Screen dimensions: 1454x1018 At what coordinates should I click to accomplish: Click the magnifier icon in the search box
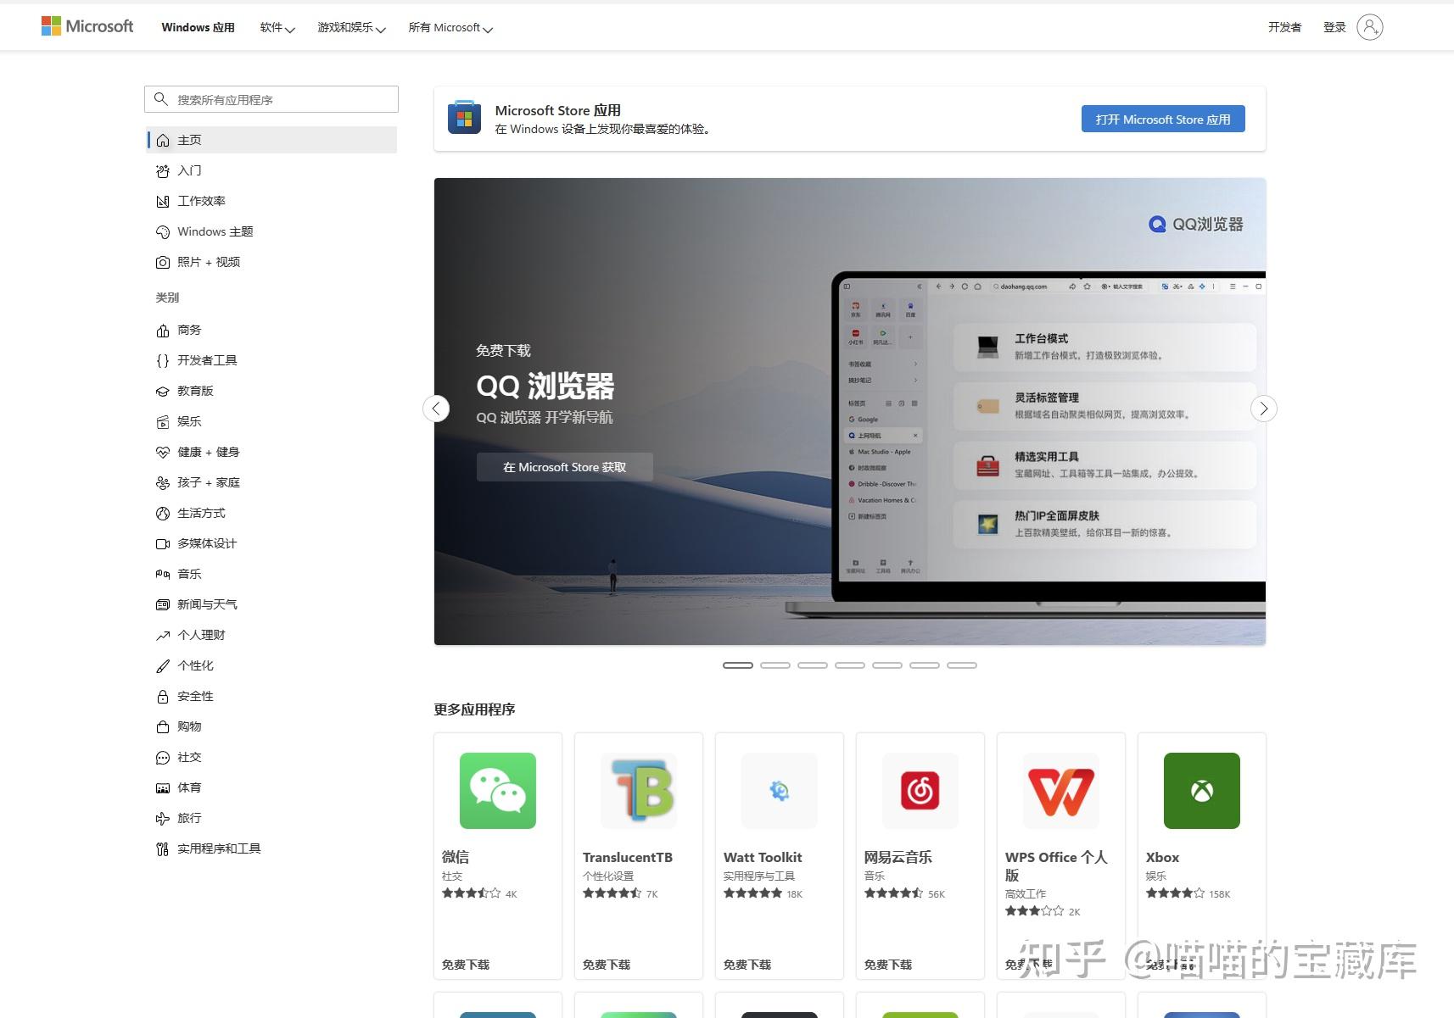click(x=160, y=99)
